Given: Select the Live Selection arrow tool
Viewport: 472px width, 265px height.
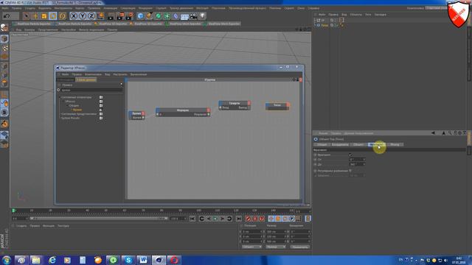Looking at the screenshot, I should coord(27,16).
